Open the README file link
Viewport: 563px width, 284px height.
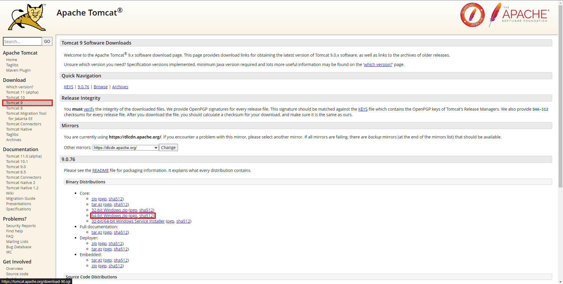click(100, 170)
